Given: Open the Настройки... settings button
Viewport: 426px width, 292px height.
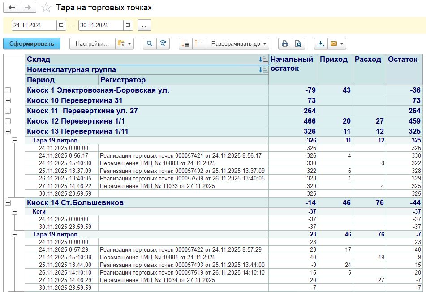Looking at the screenshot, I should point(92,43).
